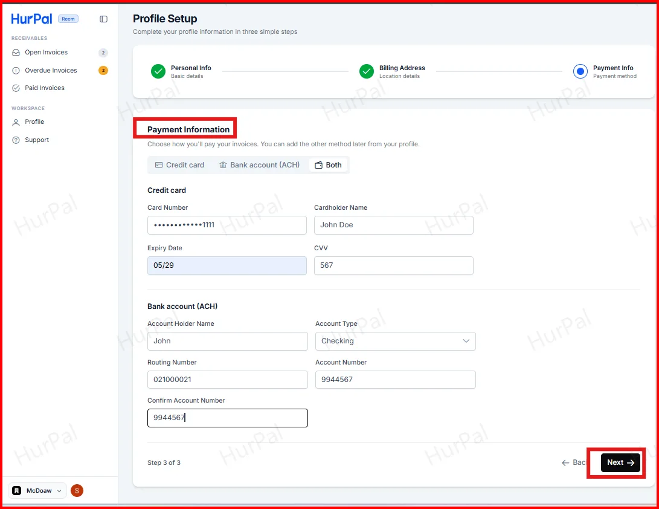Jump to the Billing Address step
659x509 pixels.
(392, 71)
